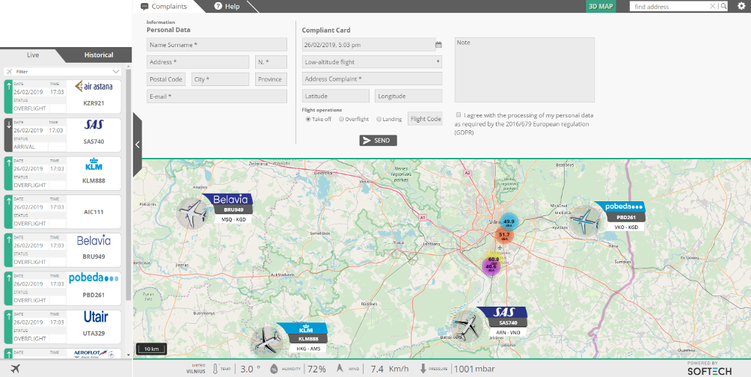Click the 51.7 noise monitor marker

click(504, 236)
